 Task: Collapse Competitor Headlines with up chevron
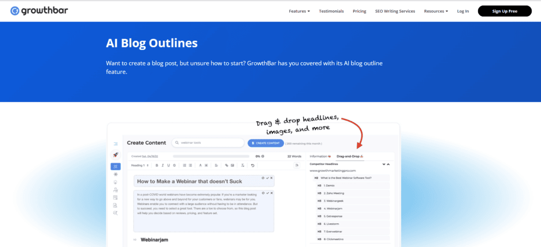tap(388, 164)
